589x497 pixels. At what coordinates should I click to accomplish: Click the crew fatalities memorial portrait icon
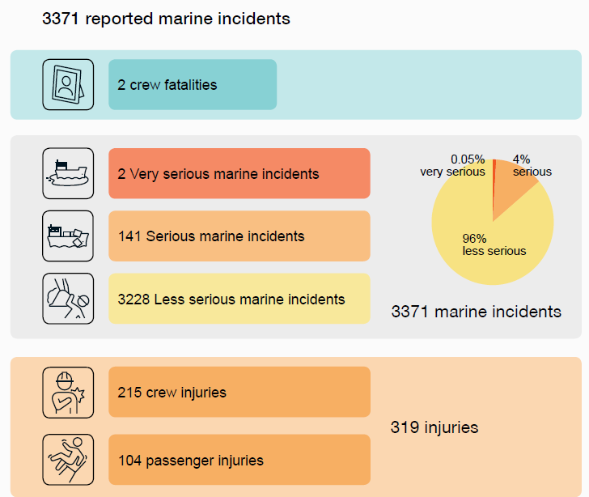pos(68,84)
